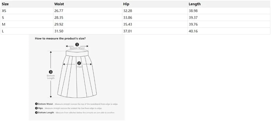The height and width of the screenshot is (121, 271).
Task: Select the Size column header
Action: (x=5, y=4)
